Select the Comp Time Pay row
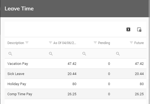This screenshot has height=104, width=150. 76,94
